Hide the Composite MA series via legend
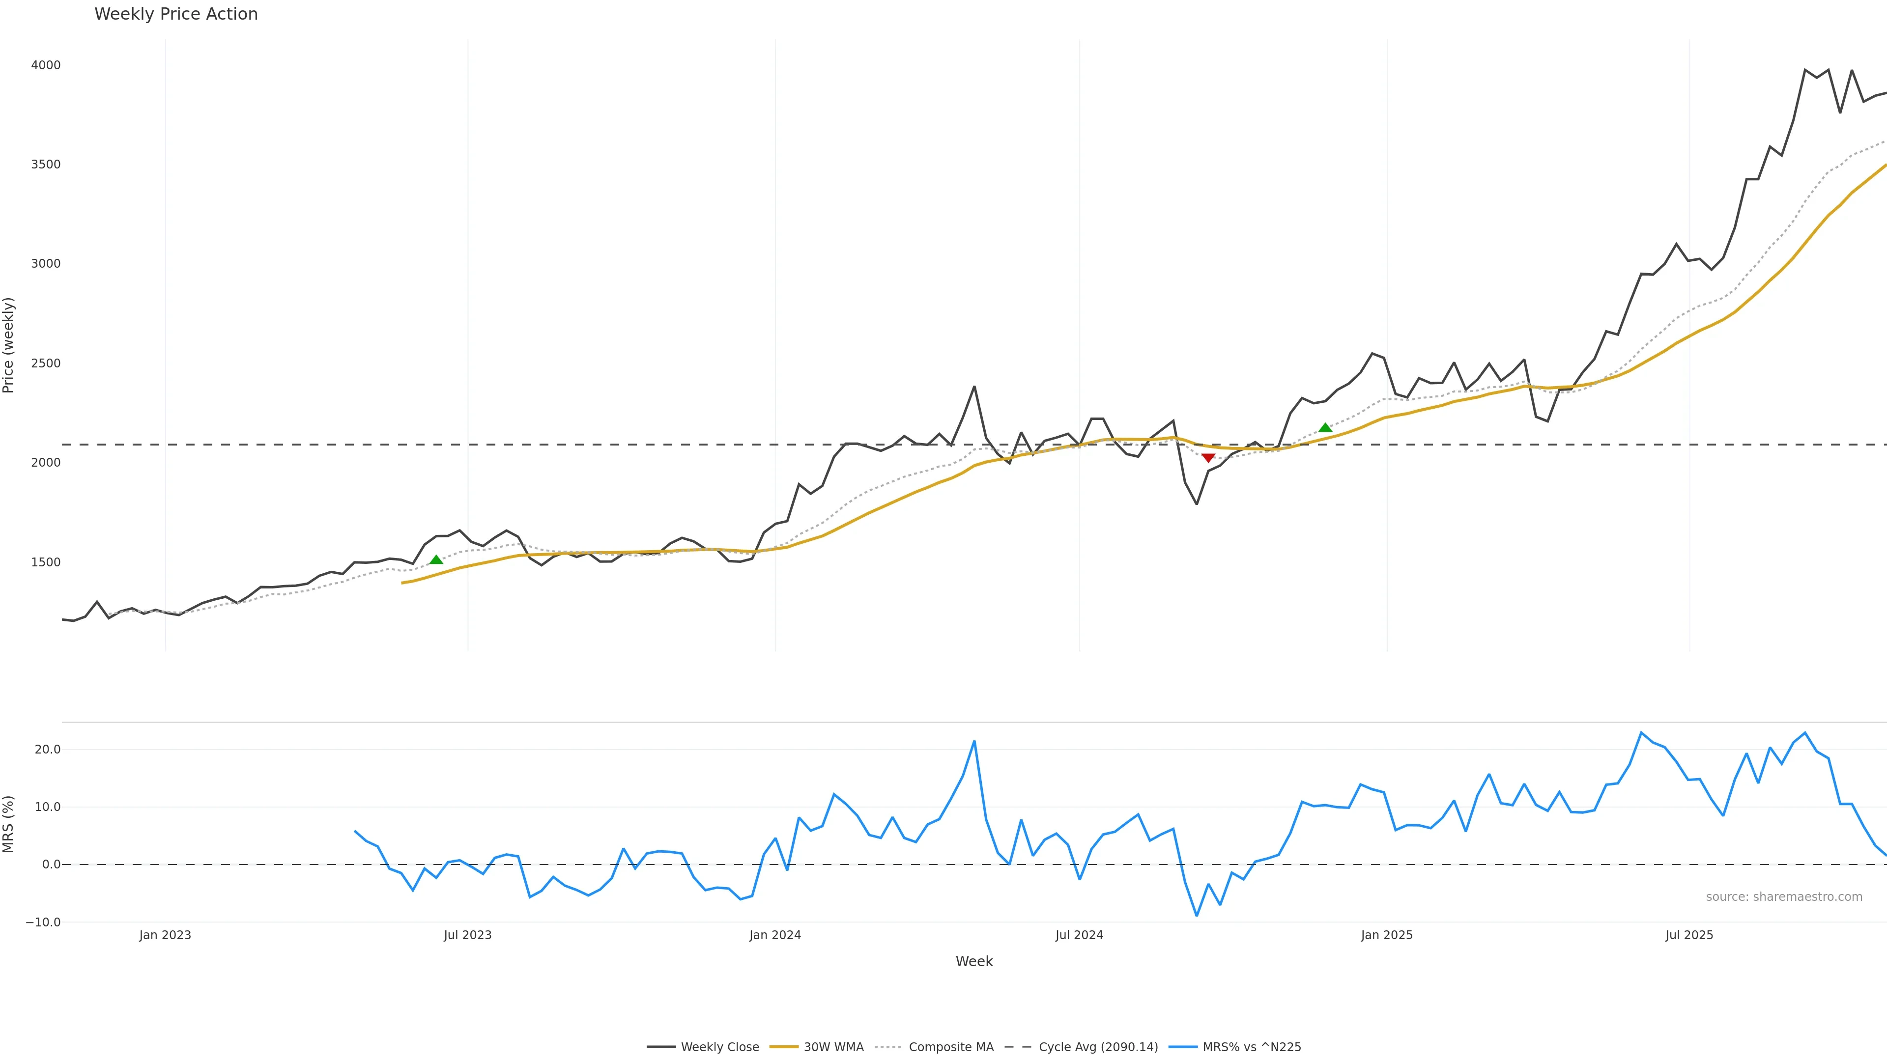The width and height of the screenshot is (1887, 1061). tap(950, 1047)
